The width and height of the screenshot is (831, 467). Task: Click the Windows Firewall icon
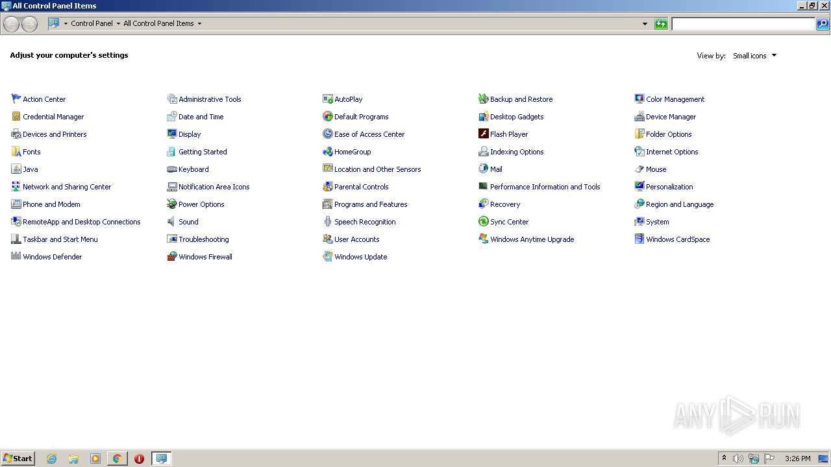(172, 256)
